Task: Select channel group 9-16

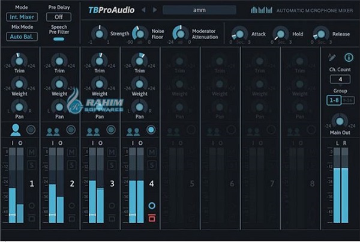Action: click(x=348, y=100)
